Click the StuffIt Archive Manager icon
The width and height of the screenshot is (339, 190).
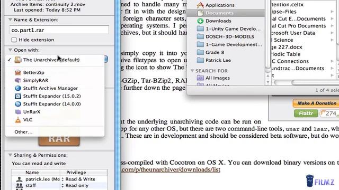coord(18,88)
